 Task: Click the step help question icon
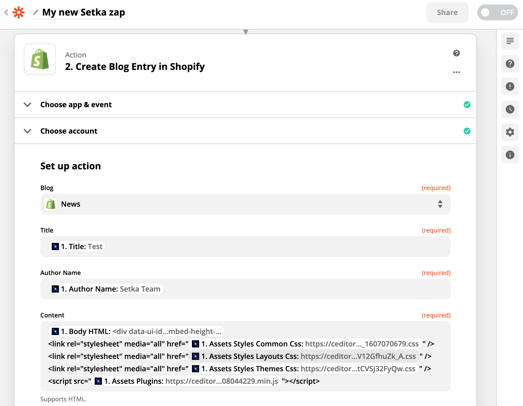coord(456,53)
